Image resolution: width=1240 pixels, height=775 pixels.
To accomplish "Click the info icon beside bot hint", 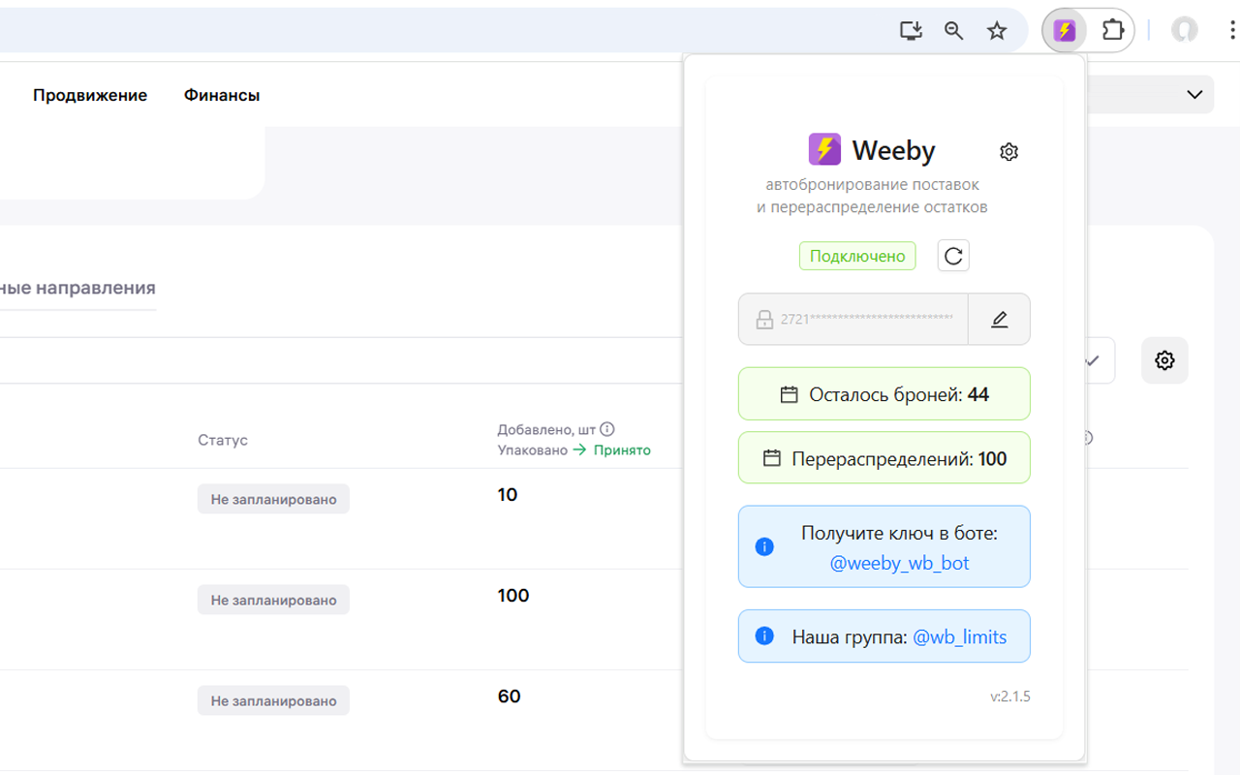I will coord(764,546).
